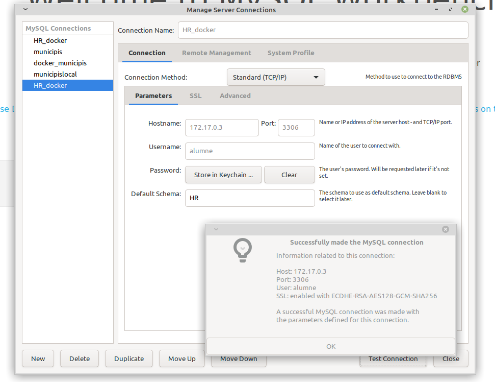
Task: Open the Advanced parameters tab
Action: tap(235, 96)
